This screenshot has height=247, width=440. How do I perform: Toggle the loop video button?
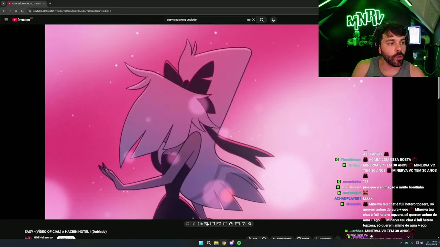[188, 224]
